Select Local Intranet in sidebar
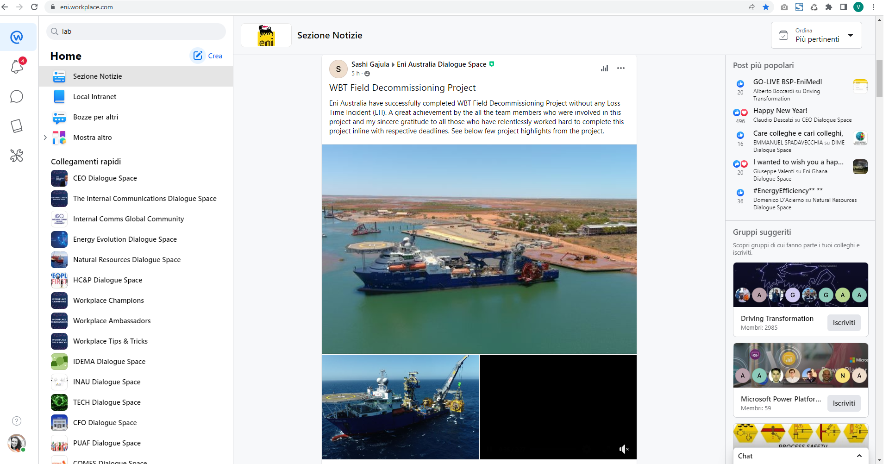The width and height of the screenshot is (889, 464). (94, 97)
